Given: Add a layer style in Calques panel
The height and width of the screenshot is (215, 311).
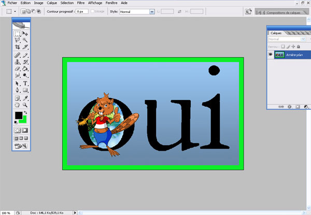Looking at the screenshot, I should [x=289, y=107].
